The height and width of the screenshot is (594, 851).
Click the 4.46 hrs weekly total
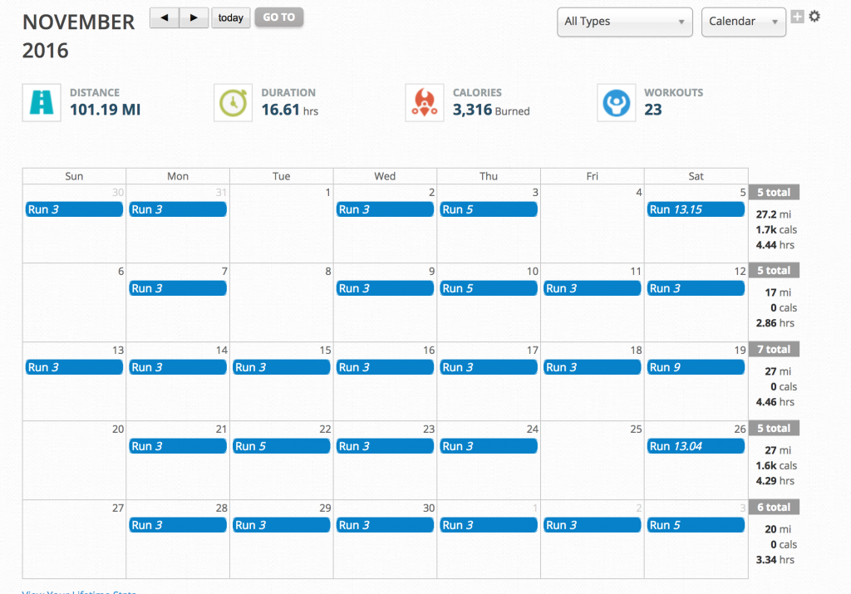click(x=775, y=402)
